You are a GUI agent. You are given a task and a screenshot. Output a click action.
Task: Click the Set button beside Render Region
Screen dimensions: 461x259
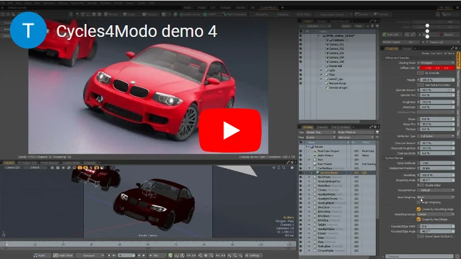[x=410, y=42]
